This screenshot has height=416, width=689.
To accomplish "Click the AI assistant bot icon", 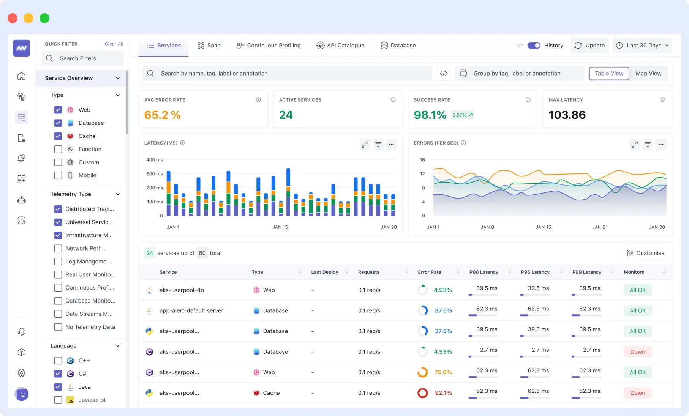I will tap(22, 200).
